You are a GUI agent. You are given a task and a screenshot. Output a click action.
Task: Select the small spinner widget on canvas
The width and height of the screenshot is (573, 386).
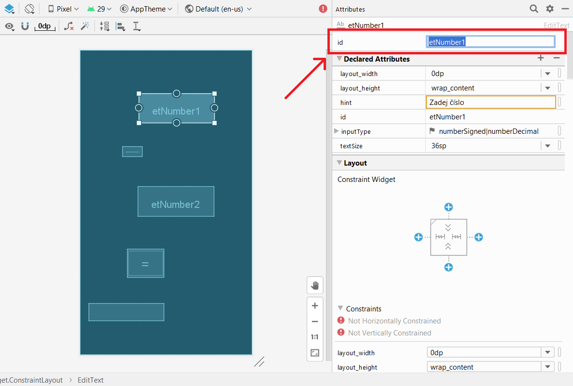point(132,152)
